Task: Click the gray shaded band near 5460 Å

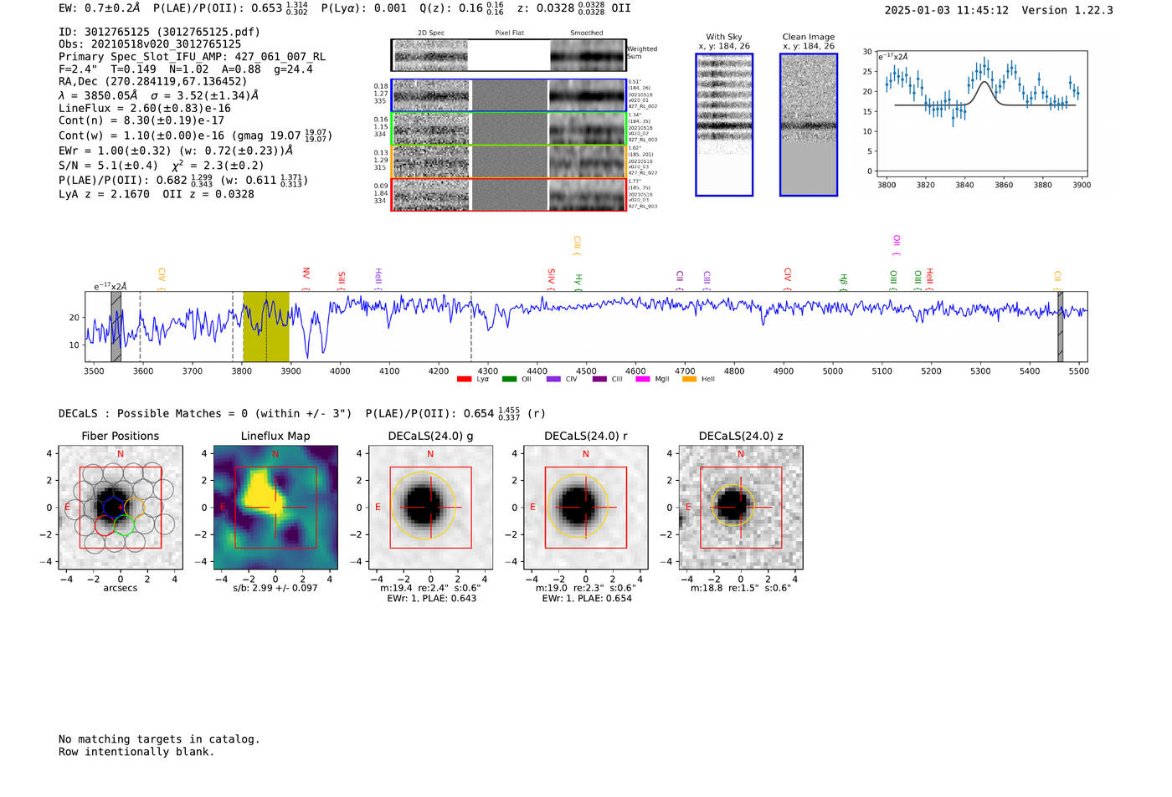Action: (x=1060, y=326)
